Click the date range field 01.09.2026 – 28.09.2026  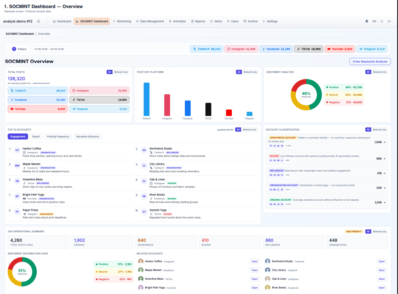click(49, 49)
